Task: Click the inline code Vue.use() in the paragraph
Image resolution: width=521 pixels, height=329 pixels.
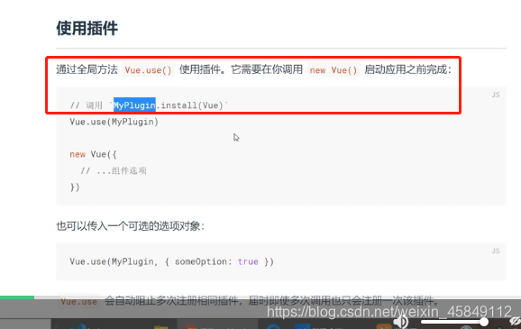Action: (148, 70)
